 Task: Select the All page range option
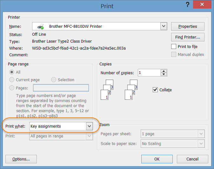12,72
